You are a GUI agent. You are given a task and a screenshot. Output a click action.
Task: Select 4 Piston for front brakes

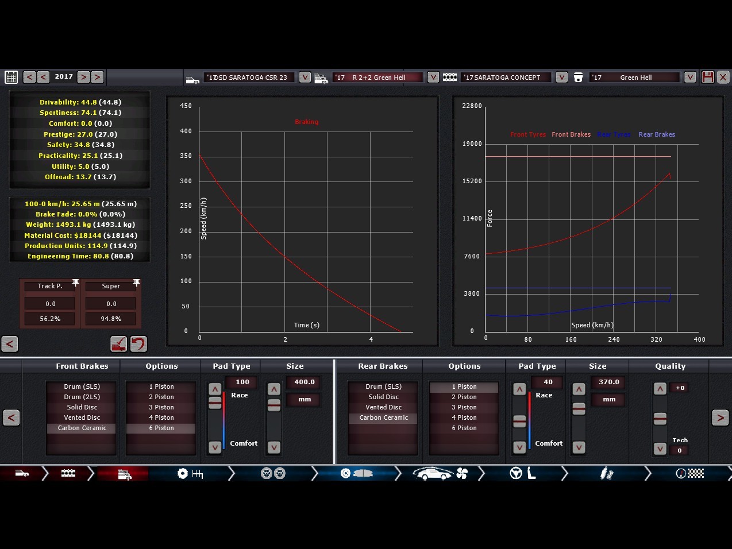pyautogui.click(x=161, y=417)
